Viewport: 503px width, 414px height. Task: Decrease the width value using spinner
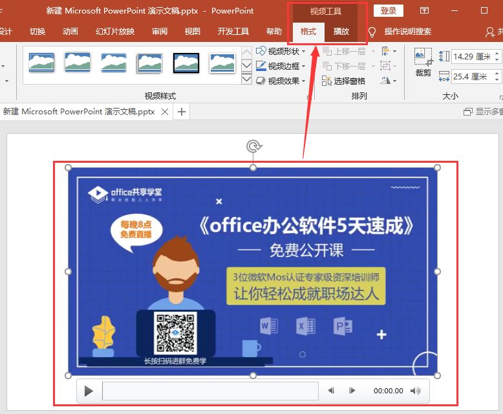coord(497,80)
